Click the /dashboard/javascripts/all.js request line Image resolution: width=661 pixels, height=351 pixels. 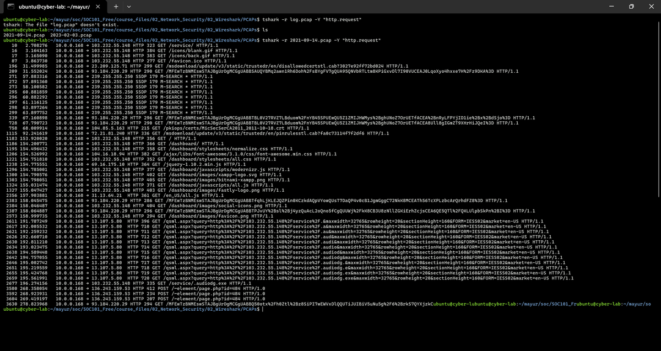click(140, 185)
